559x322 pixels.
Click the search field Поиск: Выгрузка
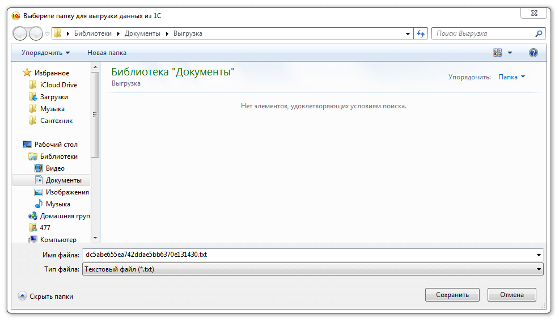coord(484,33)
